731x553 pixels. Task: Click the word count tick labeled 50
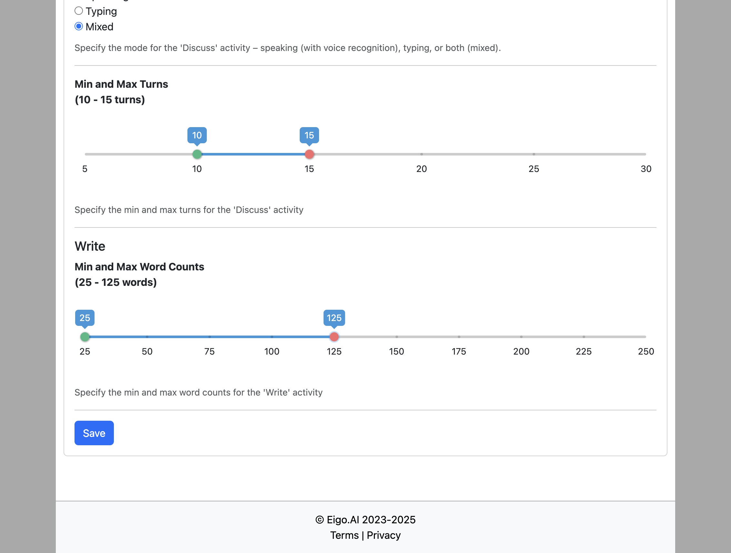pyautogui.click(x=147, y=351)
